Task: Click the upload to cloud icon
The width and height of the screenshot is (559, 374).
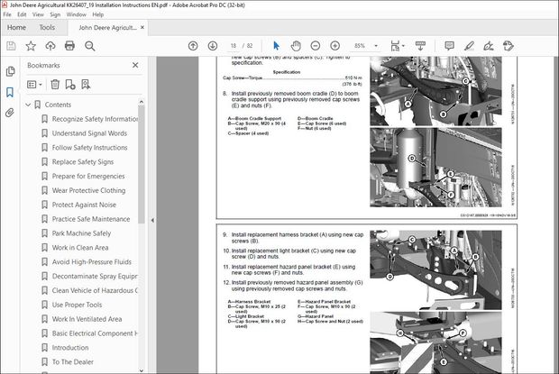Action: pos(50,46)
